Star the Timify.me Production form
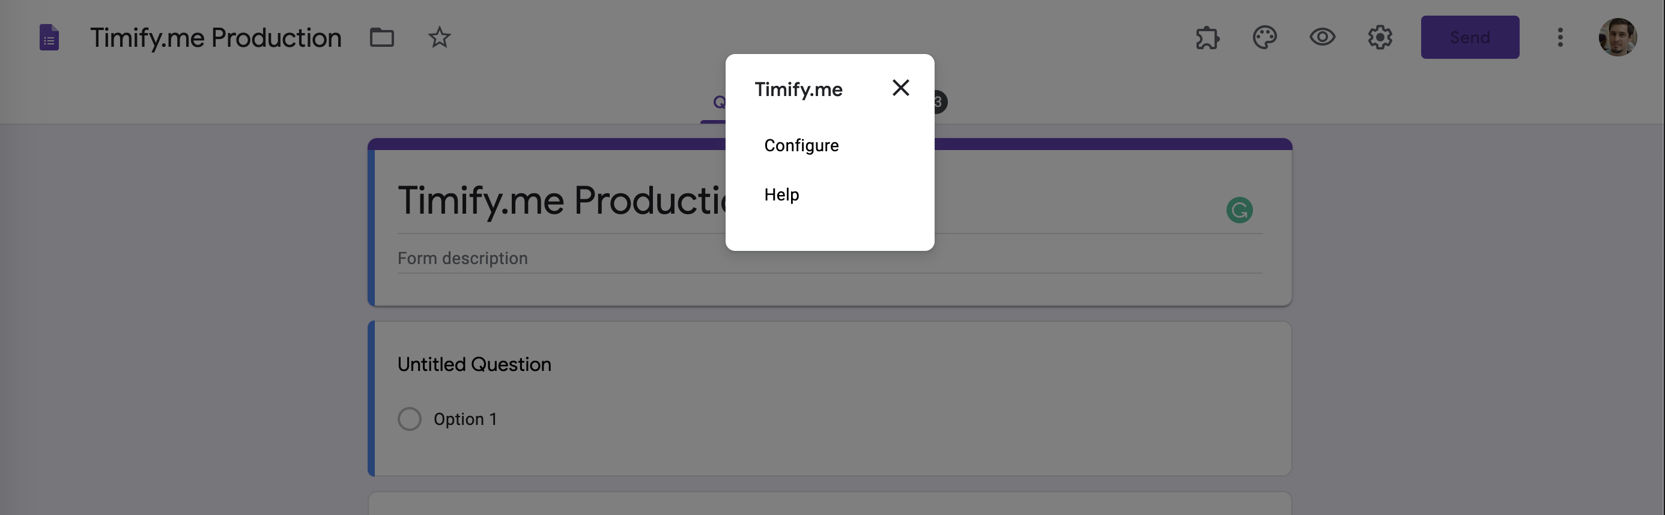1665x515 pixels. pos(440,37)
